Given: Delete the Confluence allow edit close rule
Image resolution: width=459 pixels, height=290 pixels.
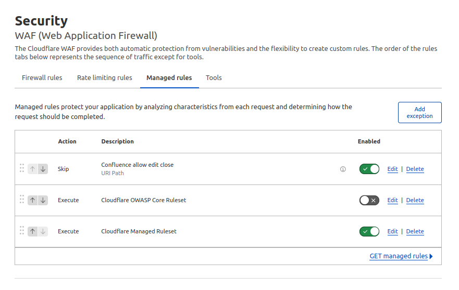Looking at the screenshot, I should [x=415, y=169].
